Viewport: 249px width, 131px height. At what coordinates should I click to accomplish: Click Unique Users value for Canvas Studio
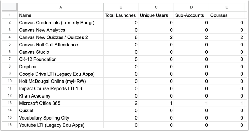click(156, 52)
